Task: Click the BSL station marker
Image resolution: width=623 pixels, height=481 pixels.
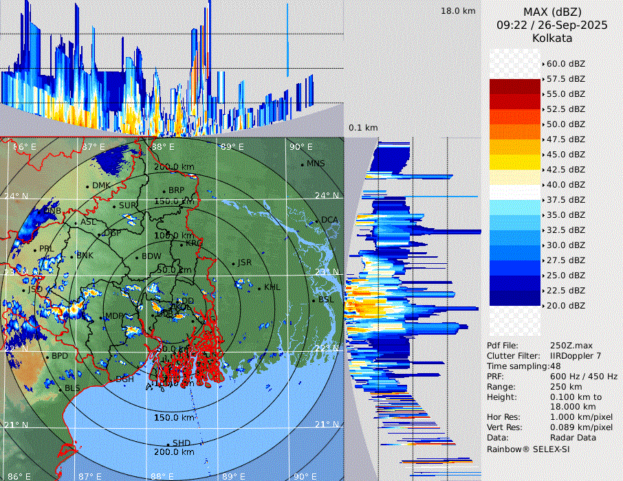Action: coord(313,301)
